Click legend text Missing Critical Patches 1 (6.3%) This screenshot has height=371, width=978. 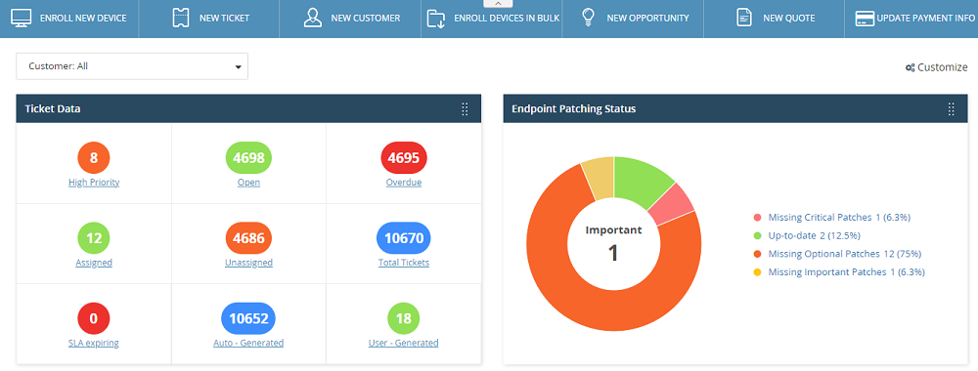point(839,218)
